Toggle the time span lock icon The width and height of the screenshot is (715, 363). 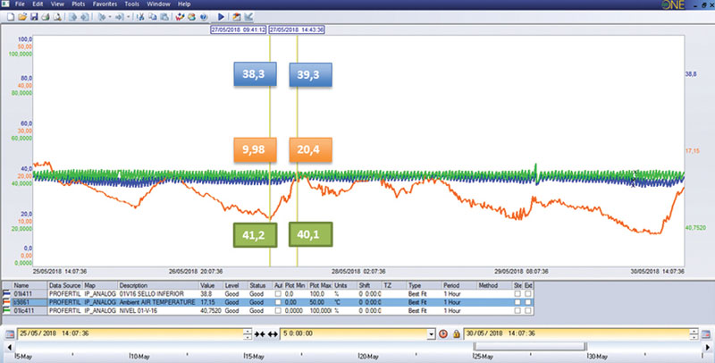pos(456,334)
